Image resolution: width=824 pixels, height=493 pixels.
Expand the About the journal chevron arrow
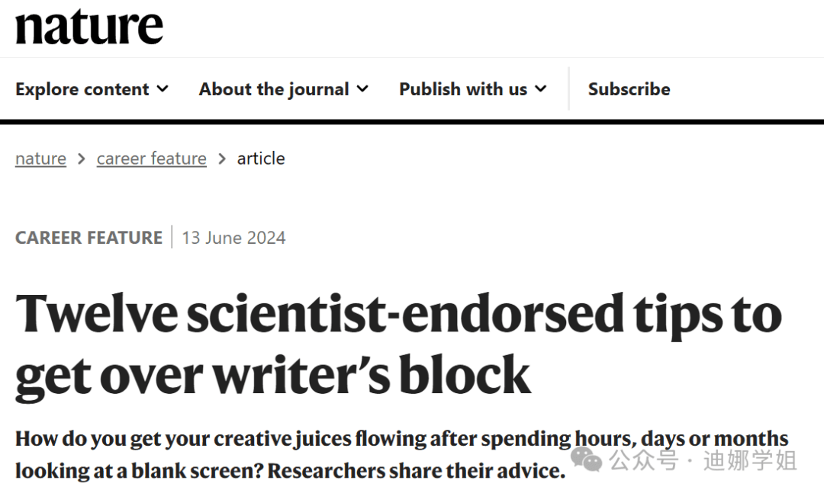[362, 89]
